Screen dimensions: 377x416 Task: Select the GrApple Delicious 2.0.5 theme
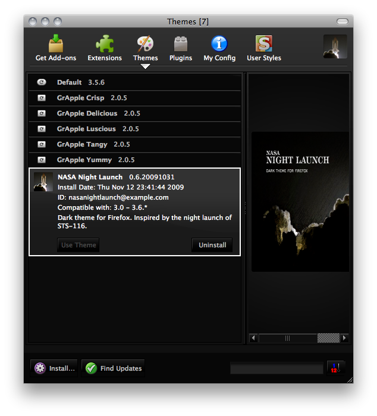[x=135, y=114]
